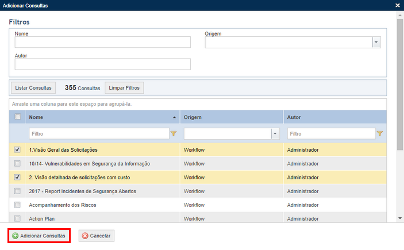Sort by the Nome column header
The image size is (404, 250).
pos(102,117)
